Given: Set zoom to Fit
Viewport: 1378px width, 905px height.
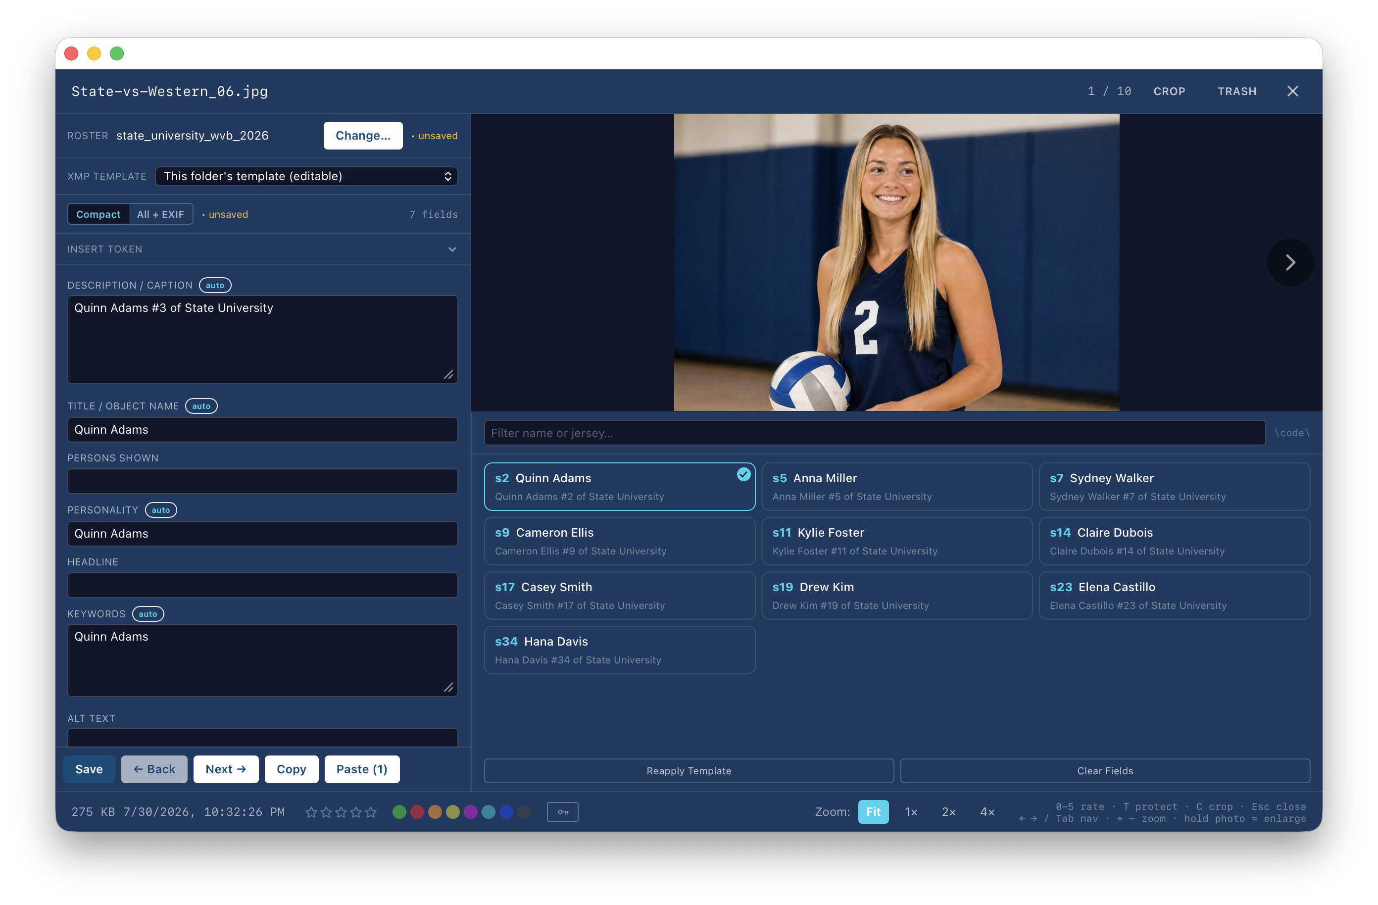Looking at the screenshot, I should (873, 812).
